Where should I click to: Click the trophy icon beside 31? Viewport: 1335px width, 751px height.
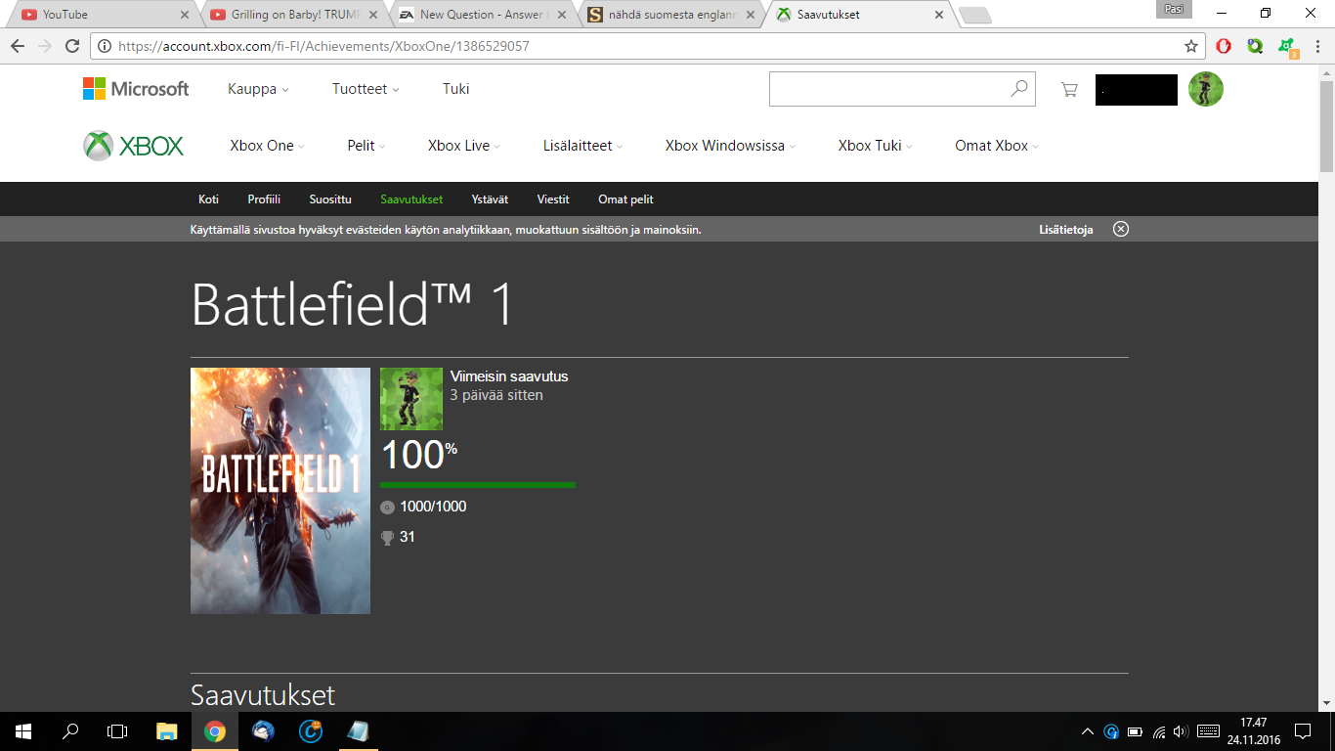tap(387, 537)
